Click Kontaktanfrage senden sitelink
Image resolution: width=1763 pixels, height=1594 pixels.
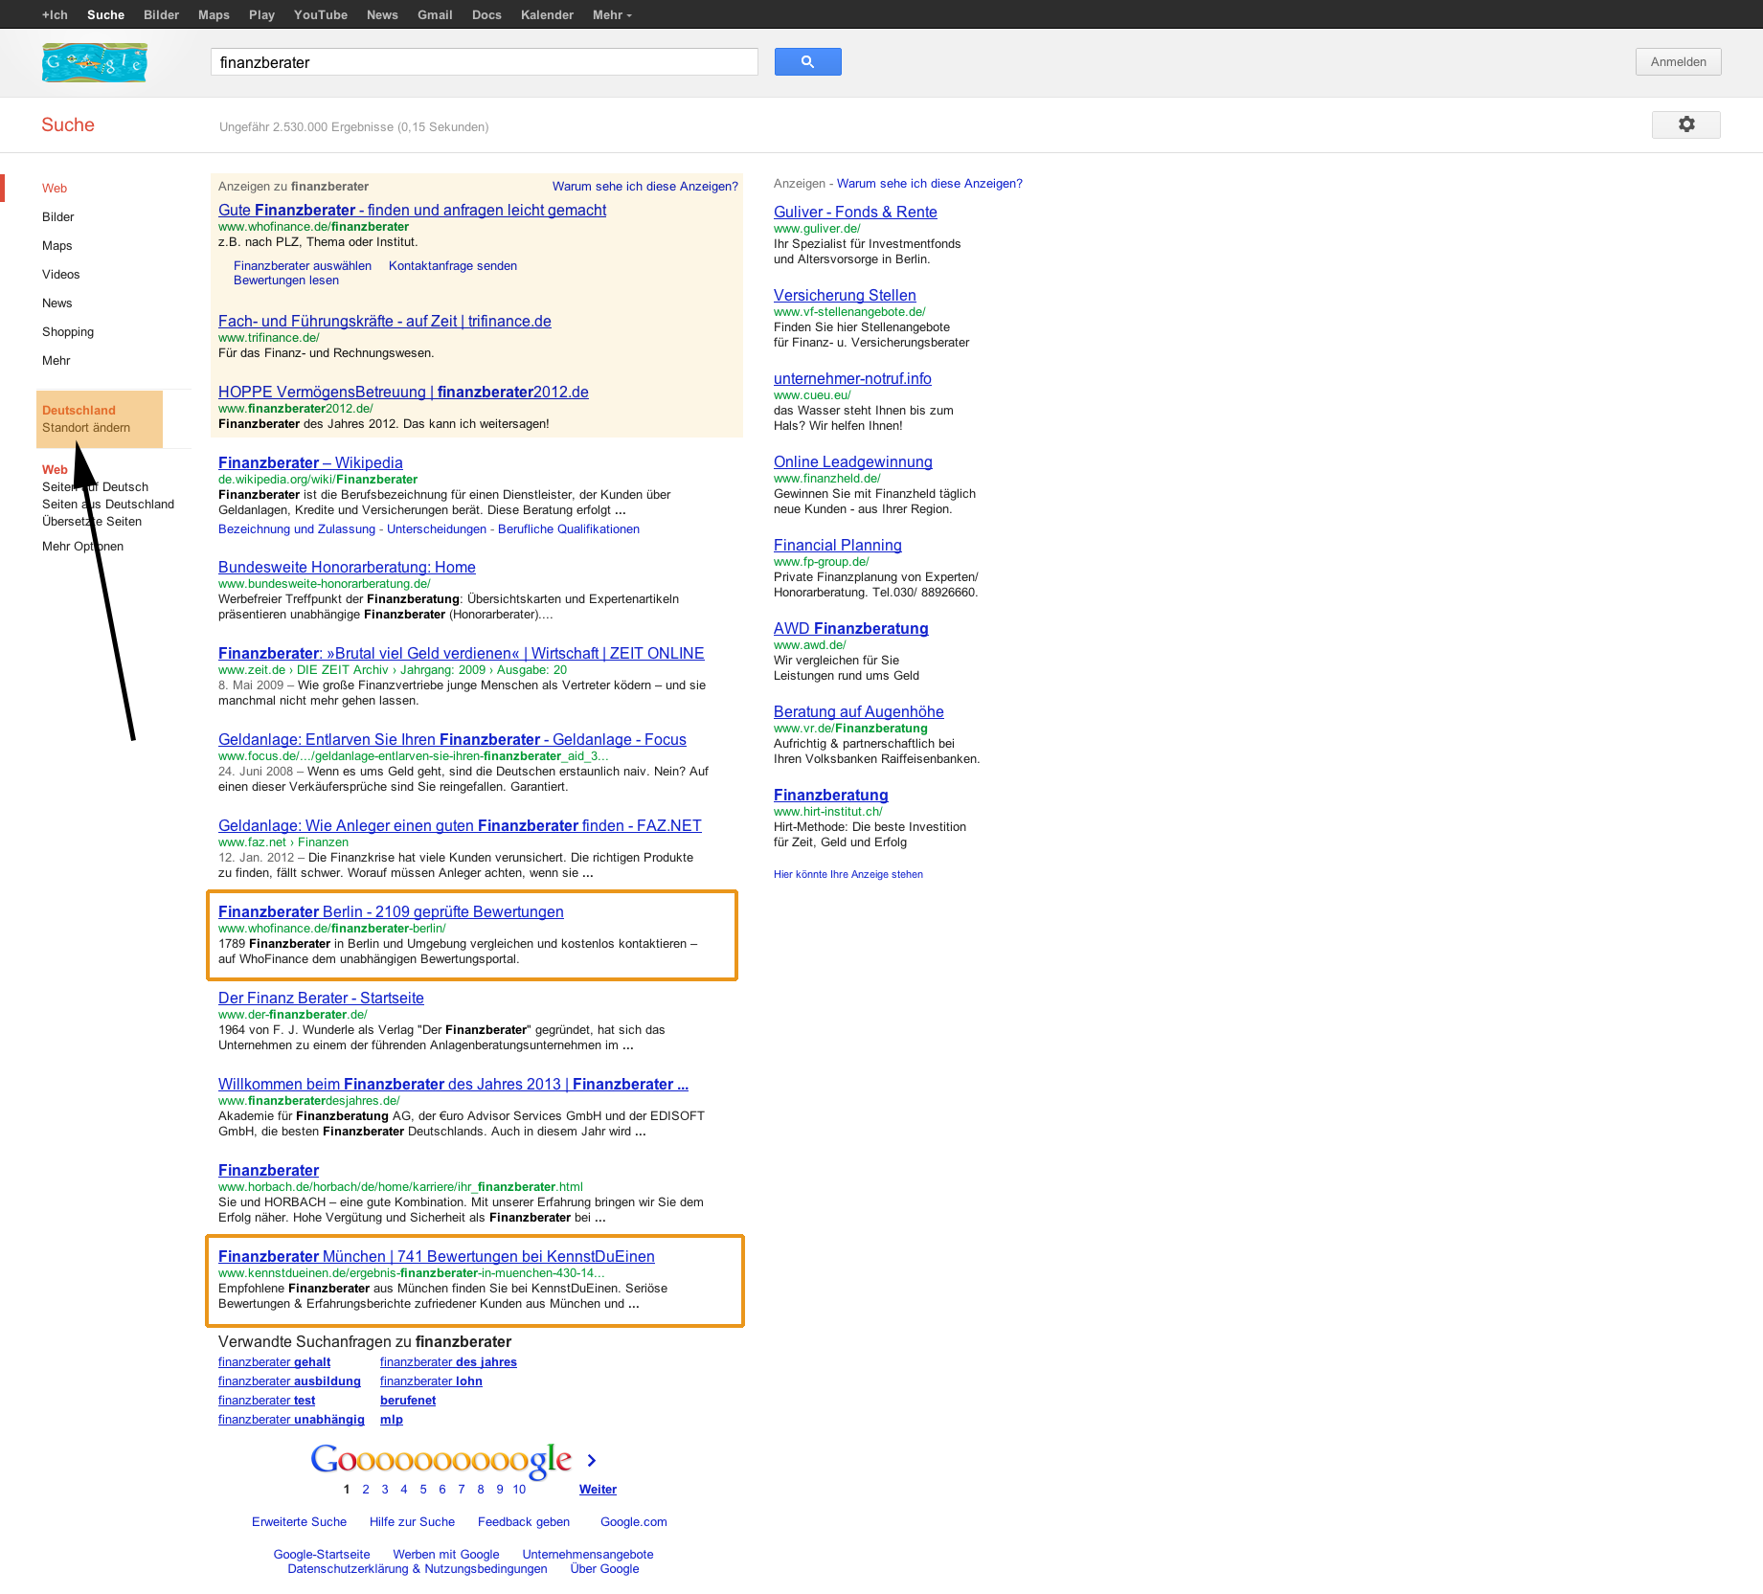coord(453,266)
